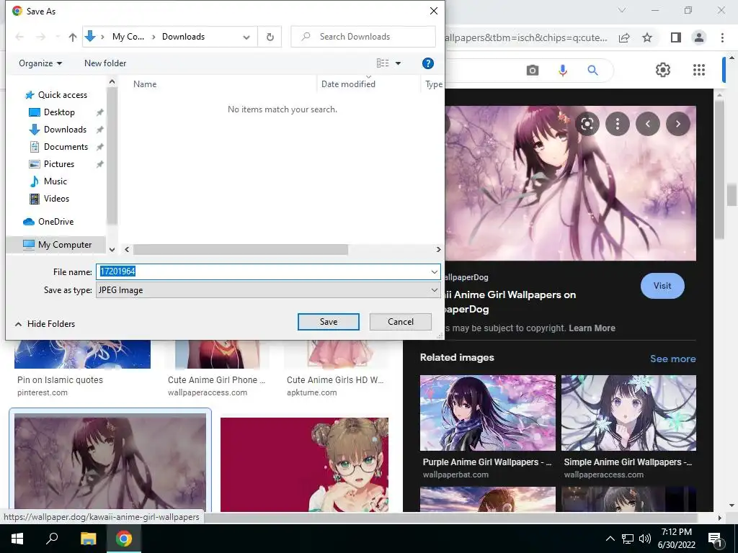Click My Co... in the address breadcrumb
Screen dimensions: 738x553
[128, 37]
